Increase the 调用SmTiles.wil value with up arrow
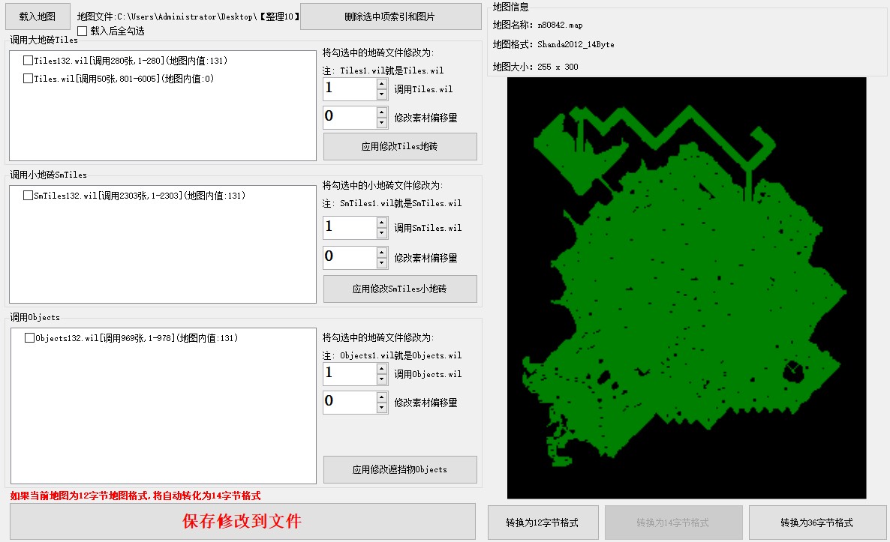This screenshot has height=542, width=890. tap(382, 222)
